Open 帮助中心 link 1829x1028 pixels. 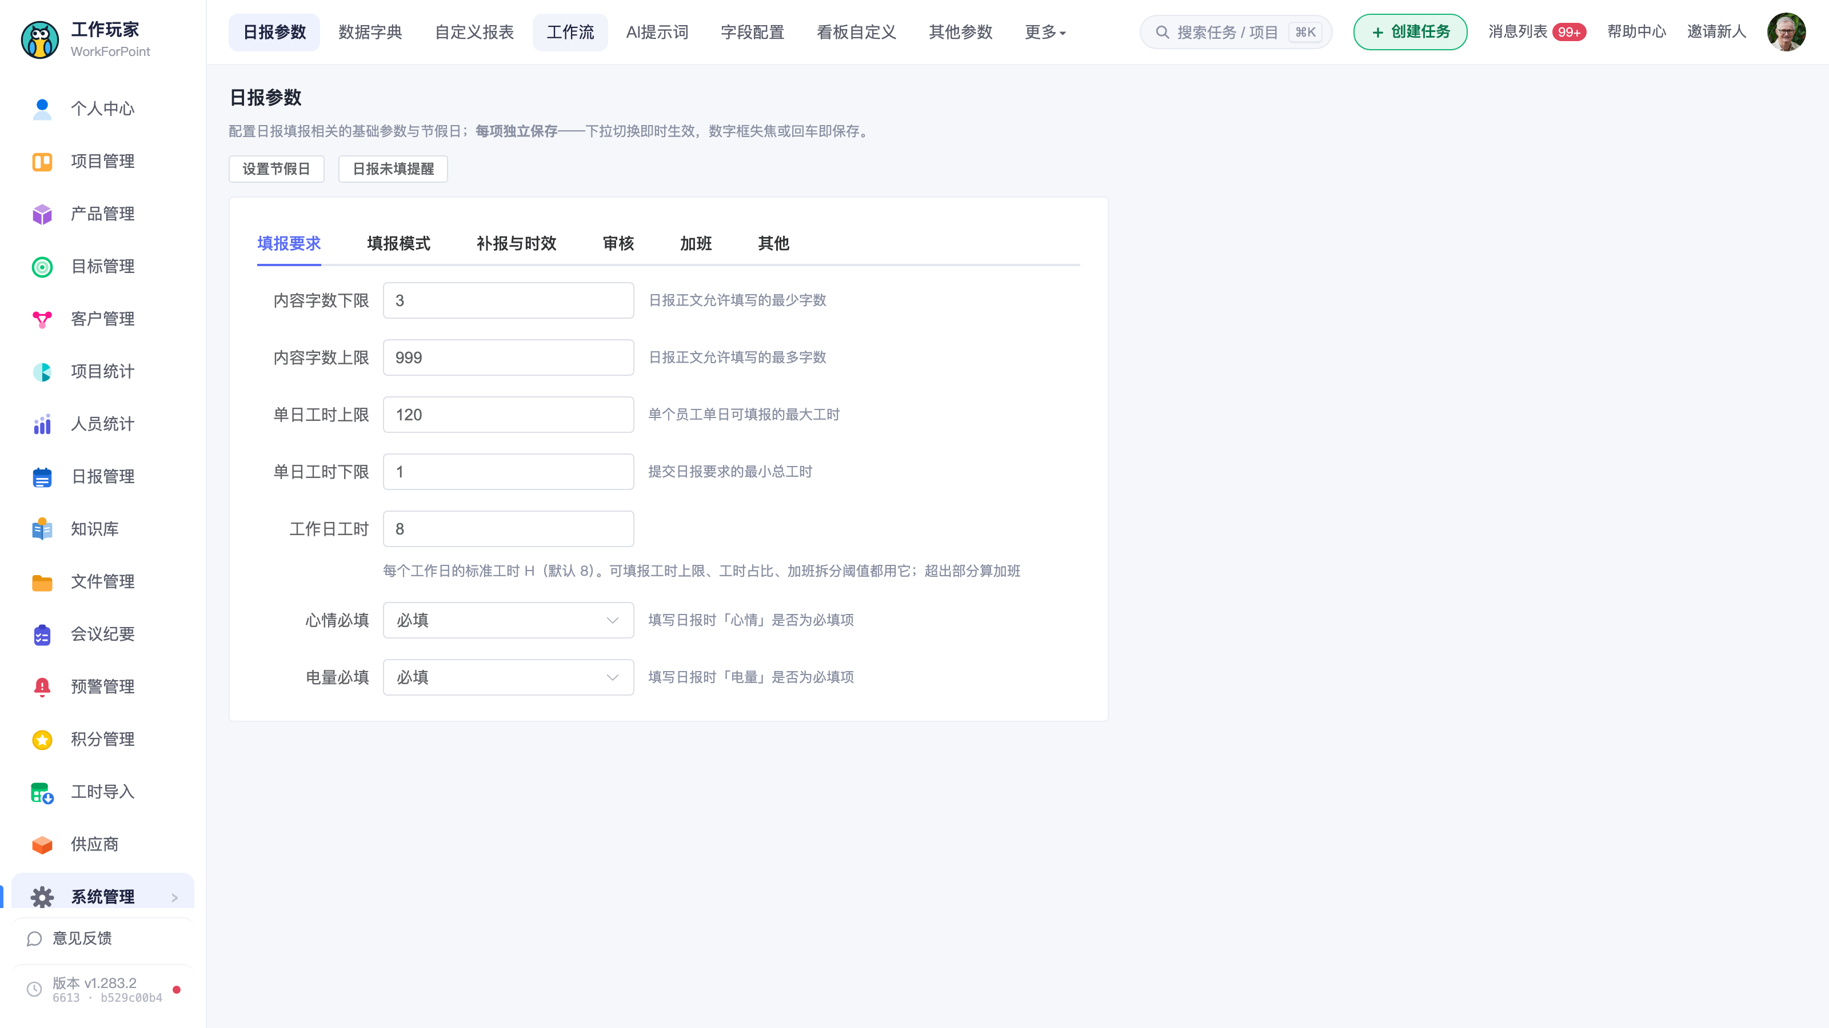tap(1636, 32)
